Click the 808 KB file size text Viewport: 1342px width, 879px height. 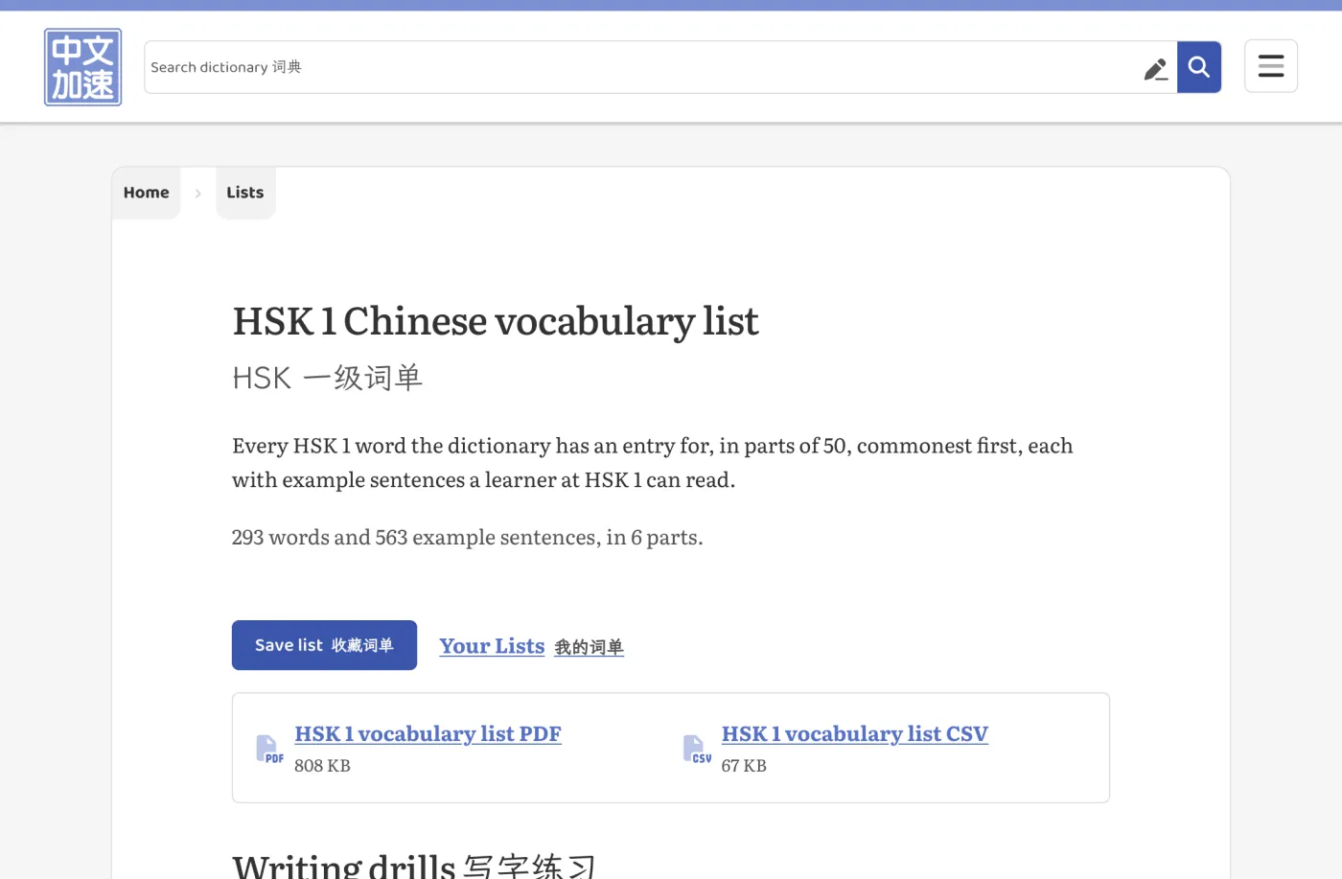[322, 766]
